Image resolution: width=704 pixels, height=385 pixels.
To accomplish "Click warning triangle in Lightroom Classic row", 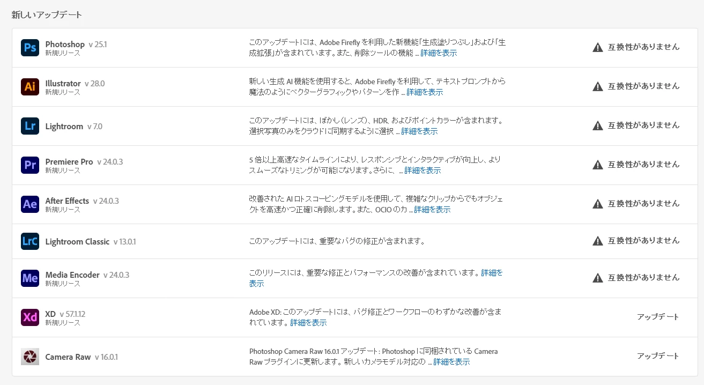I will pos(598,241).
